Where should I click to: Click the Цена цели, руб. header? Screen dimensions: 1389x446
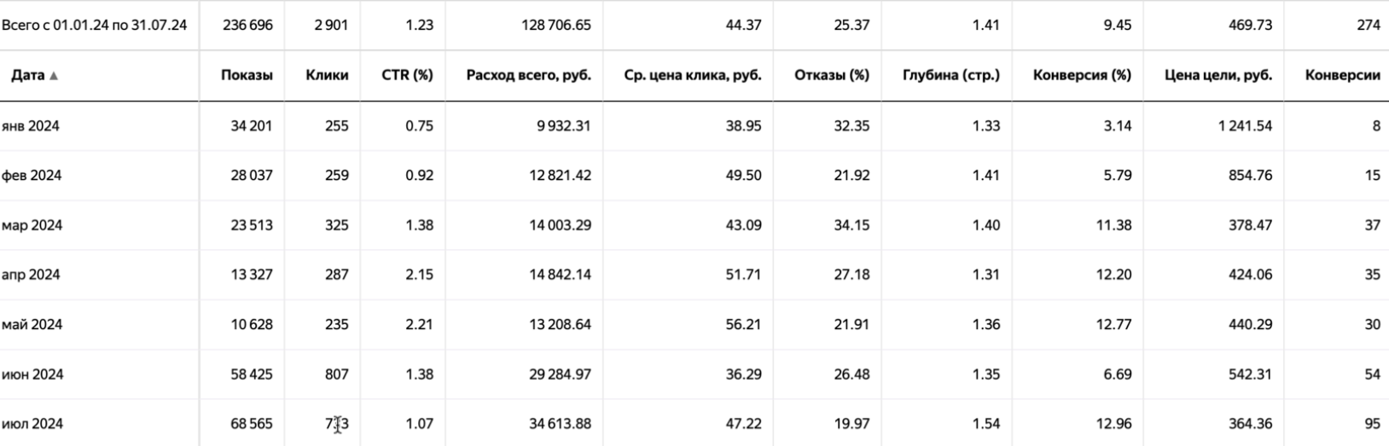1218,75
